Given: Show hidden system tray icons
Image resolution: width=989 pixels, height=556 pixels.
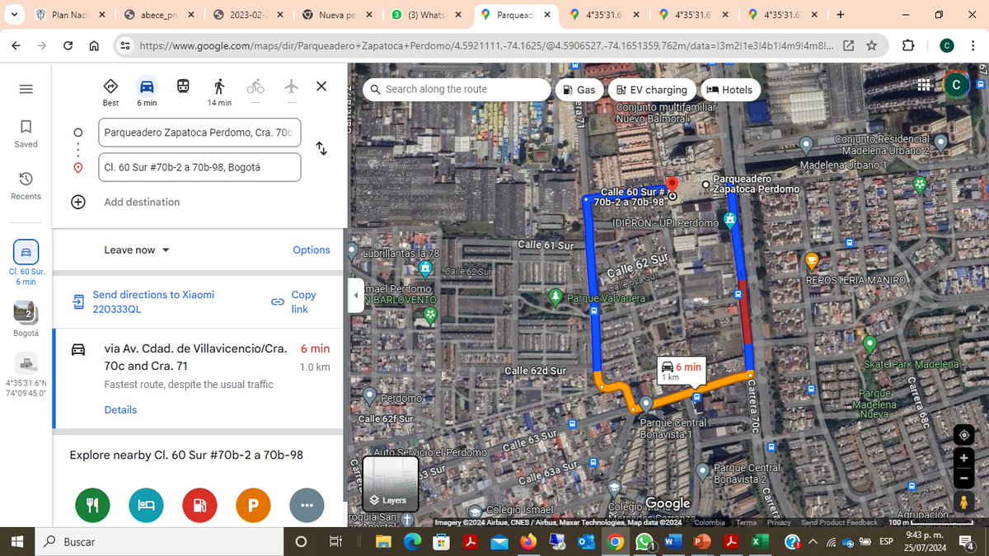Looking at the screenshot, I should point(813,541).
